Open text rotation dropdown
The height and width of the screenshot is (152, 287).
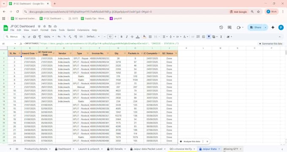185,37
